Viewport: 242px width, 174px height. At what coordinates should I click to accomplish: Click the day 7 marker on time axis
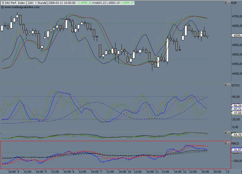tap(101, 172)
